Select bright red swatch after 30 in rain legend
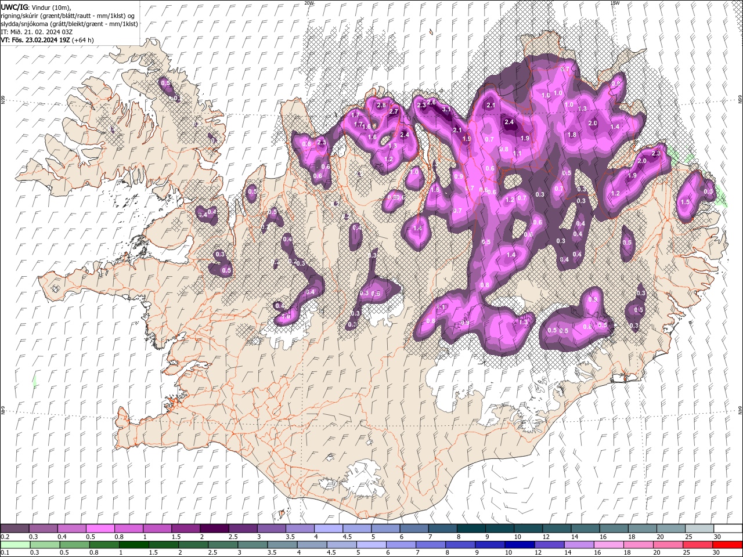 pos(726,544)
